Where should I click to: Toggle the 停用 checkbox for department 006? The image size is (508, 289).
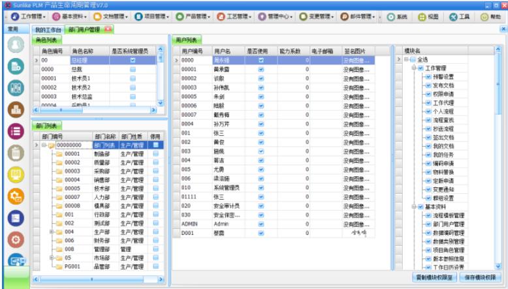coord(156,241)
